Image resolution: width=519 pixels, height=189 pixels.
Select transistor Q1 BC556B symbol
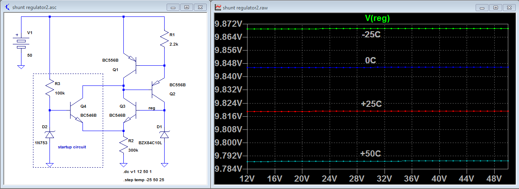pyautogui.click(x=130, y=65)
